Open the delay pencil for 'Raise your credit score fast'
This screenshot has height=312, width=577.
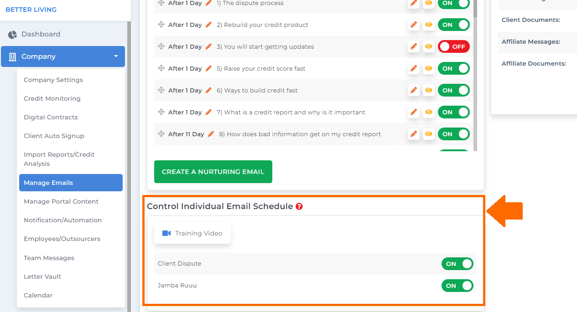pos(208,68)
